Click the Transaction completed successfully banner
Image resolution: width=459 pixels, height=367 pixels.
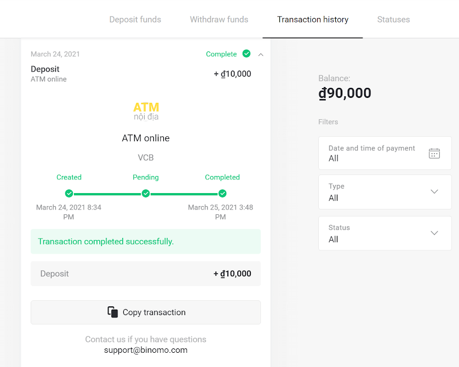coord(146,241)
